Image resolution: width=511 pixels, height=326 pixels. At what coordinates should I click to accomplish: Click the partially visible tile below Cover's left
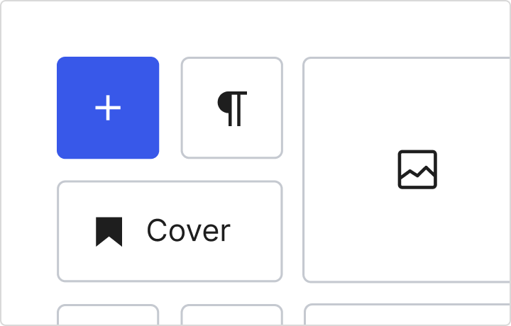tap(108, 315)
